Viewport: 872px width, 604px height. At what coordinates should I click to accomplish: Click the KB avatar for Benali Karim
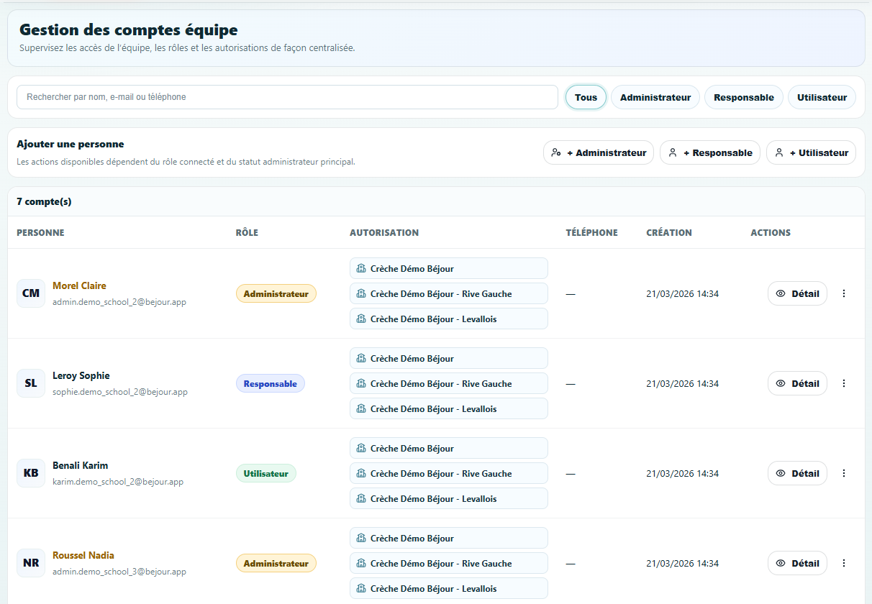pyautogui.click(x=31, y=473)
